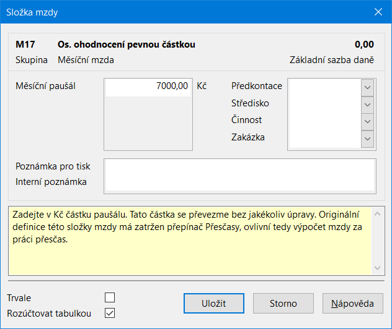This screenshot has width=392, height=329.
Task: Click the Středisko combo box field
Action: 325,105
